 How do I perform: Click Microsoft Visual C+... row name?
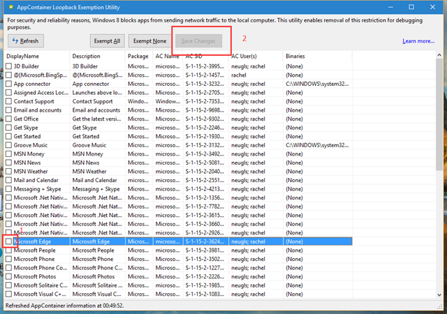[40, 294]
